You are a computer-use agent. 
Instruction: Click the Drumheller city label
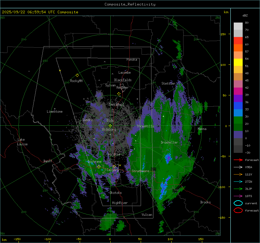169,142
